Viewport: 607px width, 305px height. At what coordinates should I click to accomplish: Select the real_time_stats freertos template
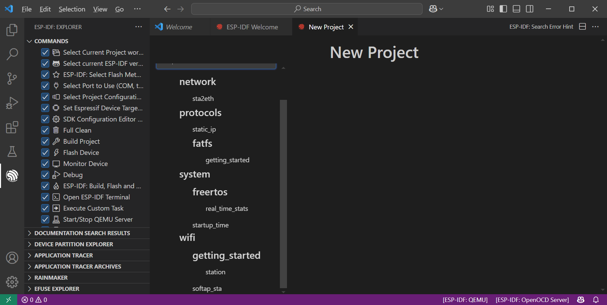(227, 209)
